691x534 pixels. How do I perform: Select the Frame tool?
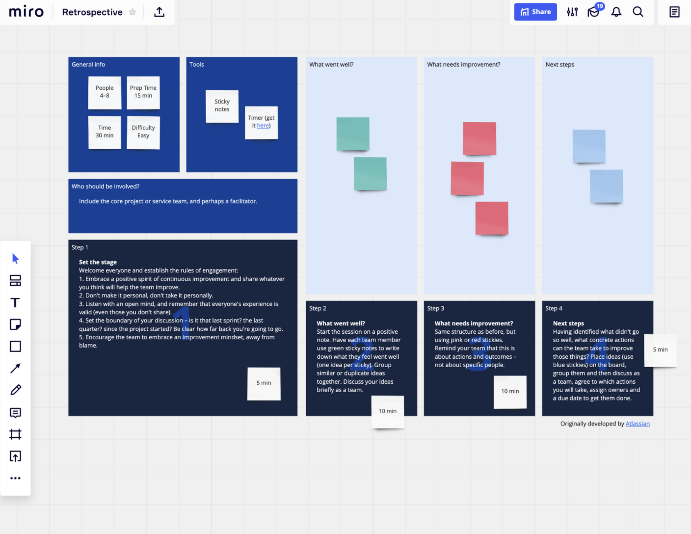coord(15,434)
